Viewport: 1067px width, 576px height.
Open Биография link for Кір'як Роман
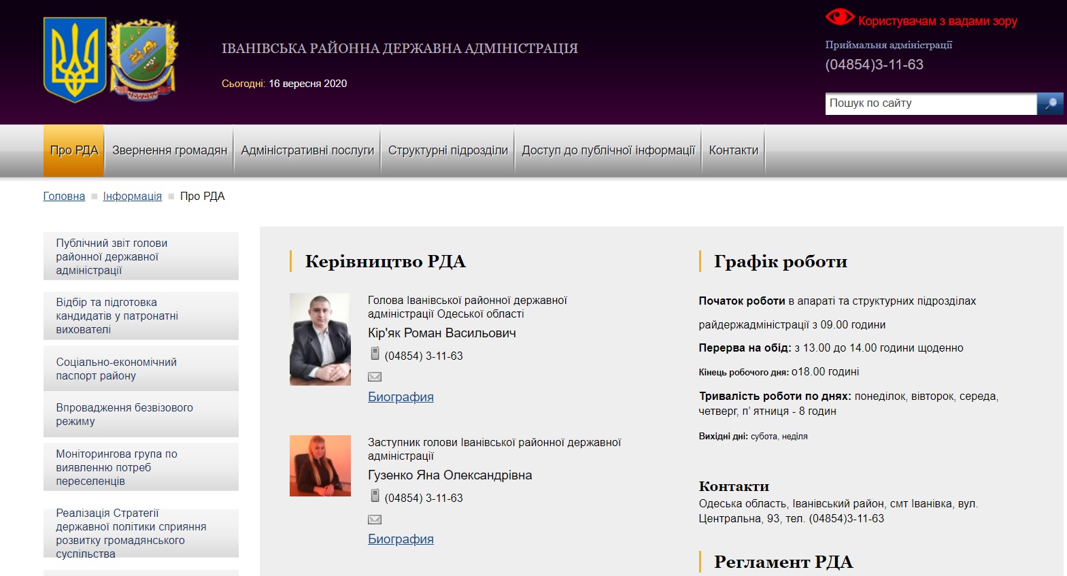tap(401, 396)
